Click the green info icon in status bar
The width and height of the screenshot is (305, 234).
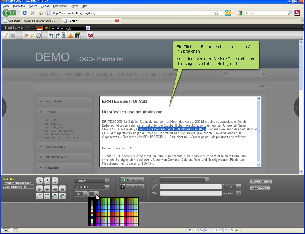click(237, 230)
